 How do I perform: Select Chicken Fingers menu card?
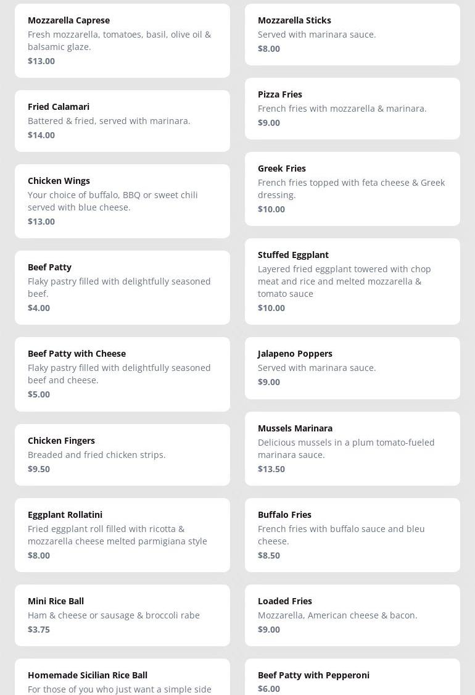[x=122, y=454]
